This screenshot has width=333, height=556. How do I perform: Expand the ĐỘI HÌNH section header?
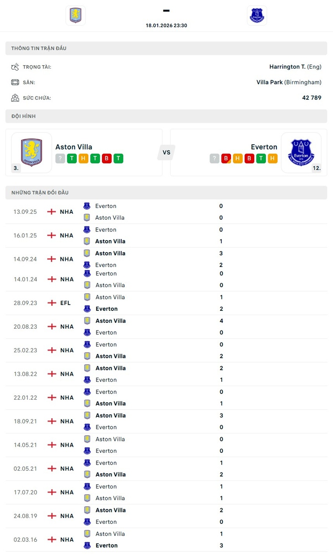(166, 116)
